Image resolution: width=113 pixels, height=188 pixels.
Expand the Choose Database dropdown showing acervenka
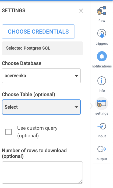41,76
